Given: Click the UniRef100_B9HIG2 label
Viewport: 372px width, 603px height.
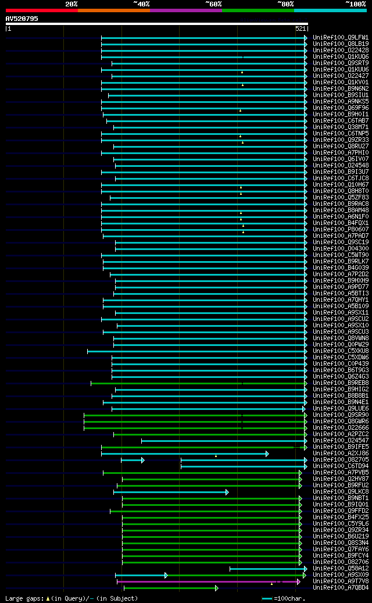Looking at the screenshot, I should pos(341,389).
